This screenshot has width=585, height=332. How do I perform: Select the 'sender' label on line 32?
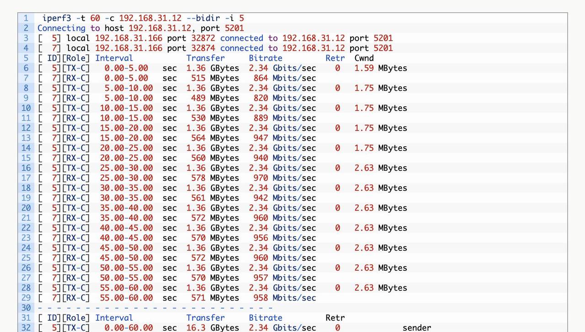(x=417, y=327)
